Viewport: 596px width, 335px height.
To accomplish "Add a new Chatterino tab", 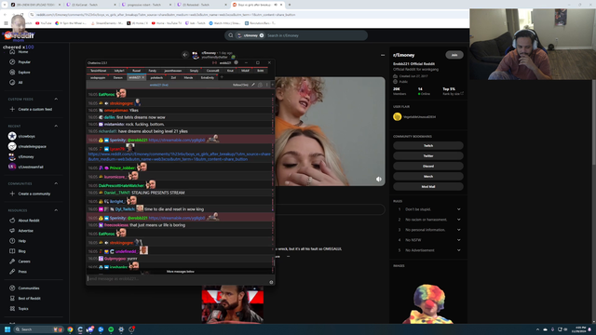I will click(222, 77).
